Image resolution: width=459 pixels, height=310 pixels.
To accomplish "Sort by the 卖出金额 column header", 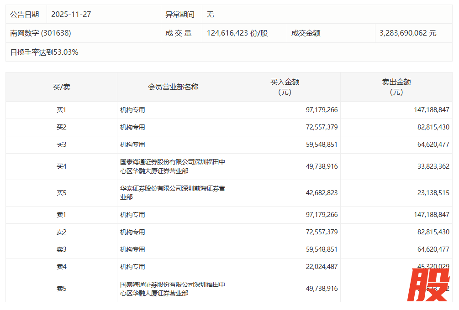I will point(396,87).
